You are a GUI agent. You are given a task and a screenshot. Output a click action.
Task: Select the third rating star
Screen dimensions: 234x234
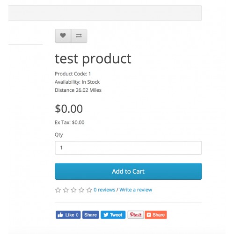coord(73,190)
